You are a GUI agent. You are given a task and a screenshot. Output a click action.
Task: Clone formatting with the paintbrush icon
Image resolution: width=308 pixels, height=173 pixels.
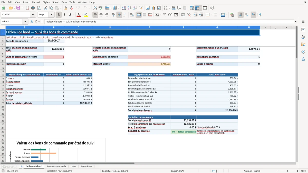tap(66, 8)
